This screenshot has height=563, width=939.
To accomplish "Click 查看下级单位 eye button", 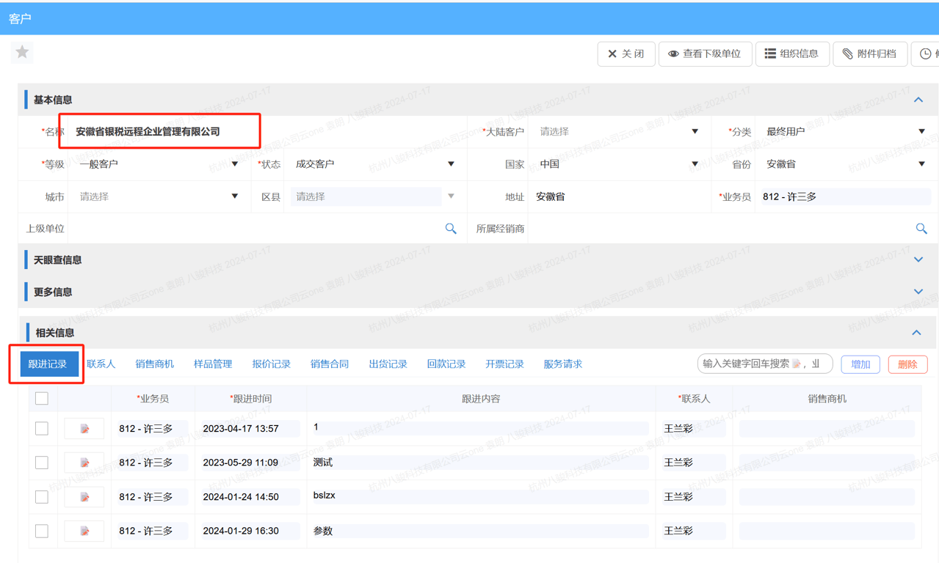I will pos(704,54).
